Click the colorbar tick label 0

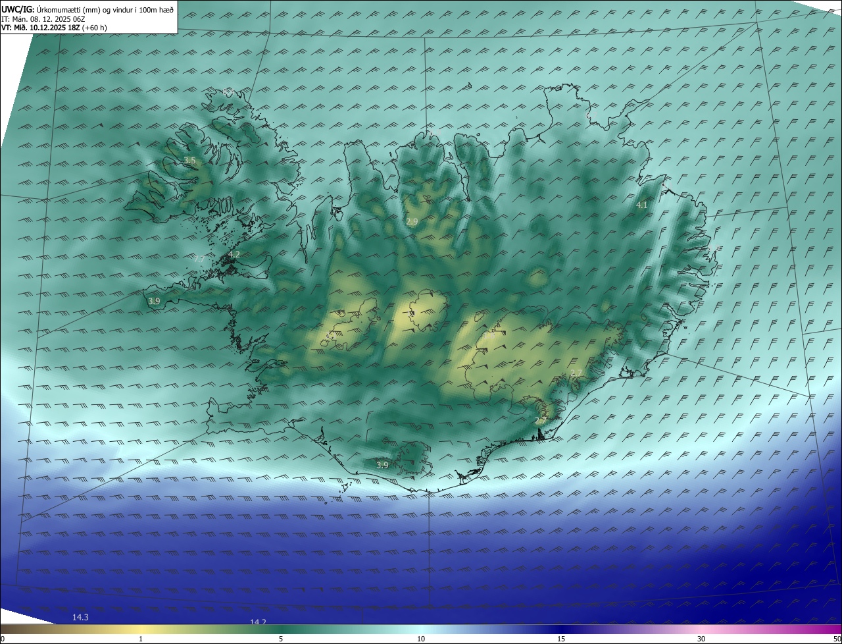pos(3,639)
